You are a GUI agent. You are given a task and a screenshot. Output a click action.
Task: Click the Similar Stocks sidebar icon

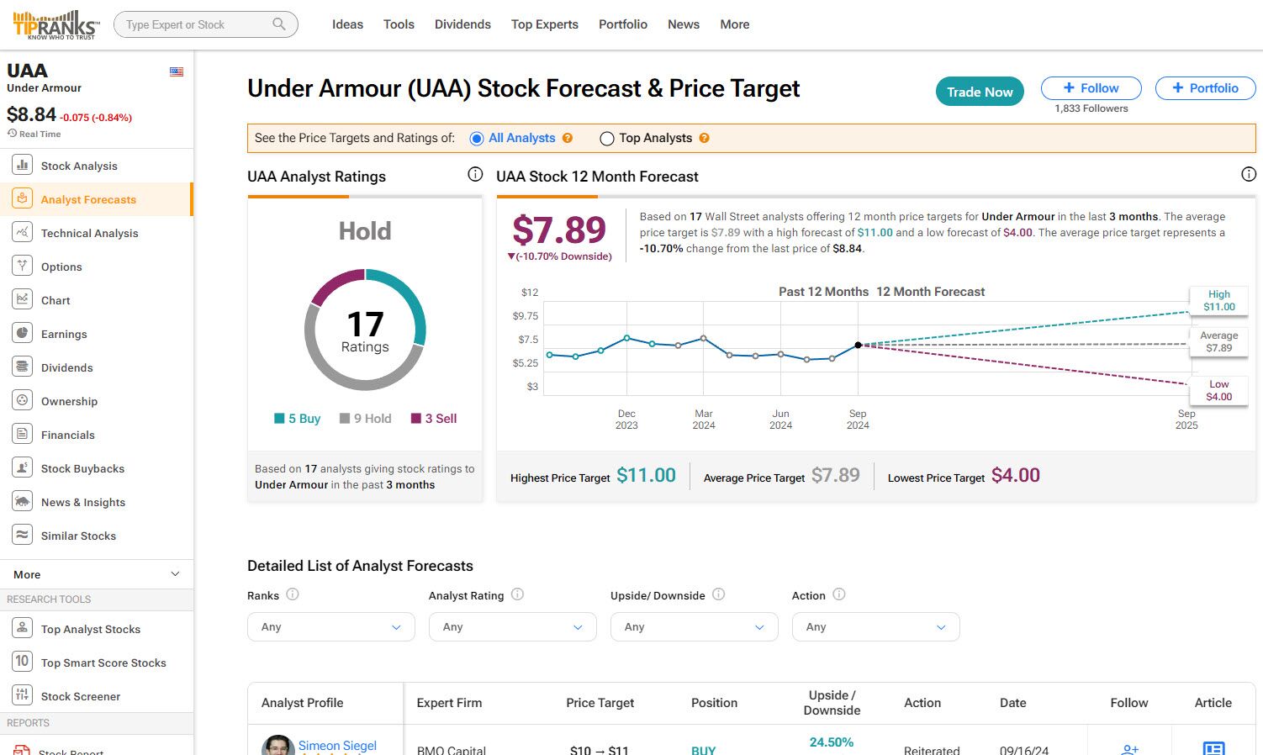pyautogui.click(x=23, y=535)
